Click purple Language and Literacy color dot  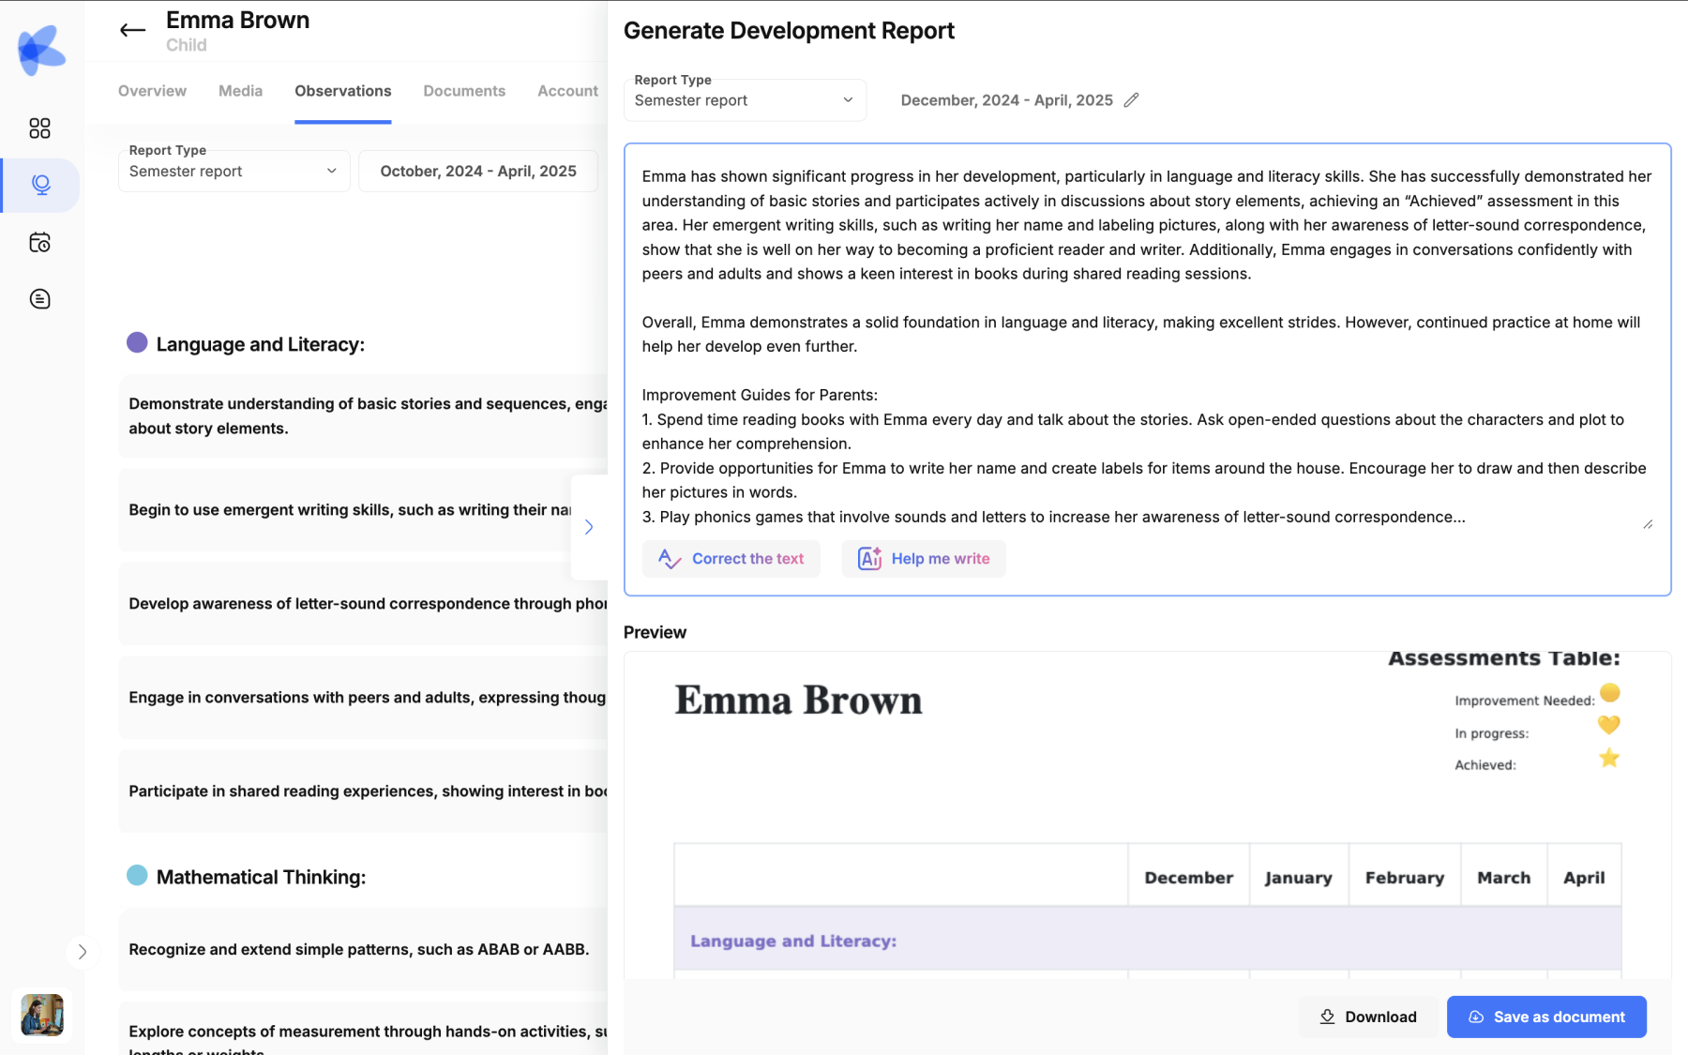[x=137, y=342]
